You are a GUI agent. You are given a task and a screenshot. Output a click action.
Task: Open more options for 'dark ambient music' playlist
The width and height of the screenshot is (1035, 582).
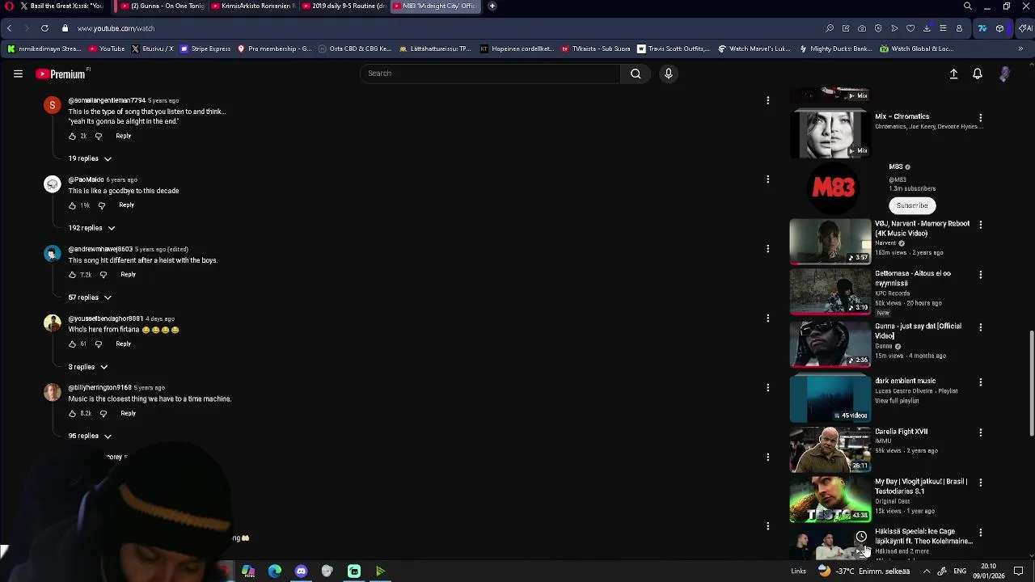(981, 382)
